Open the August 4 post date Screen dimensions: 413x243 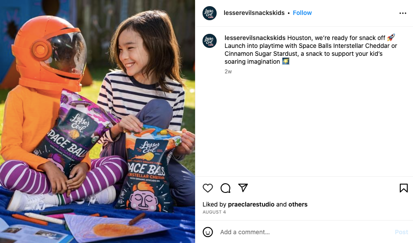coord(214,212)
